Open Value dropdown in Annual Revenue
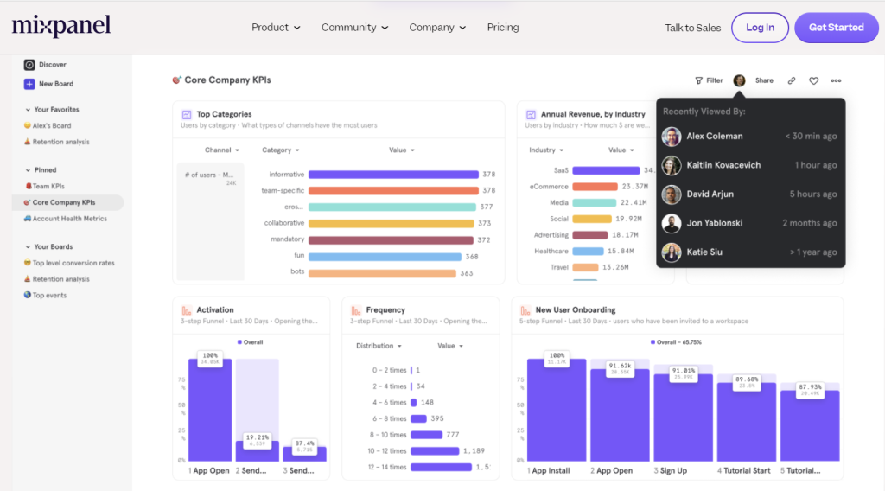The image size is (885, 491). 621,150
